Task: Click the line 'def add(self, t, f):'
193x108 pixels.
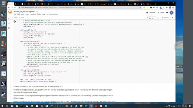Action: (28, 30)
